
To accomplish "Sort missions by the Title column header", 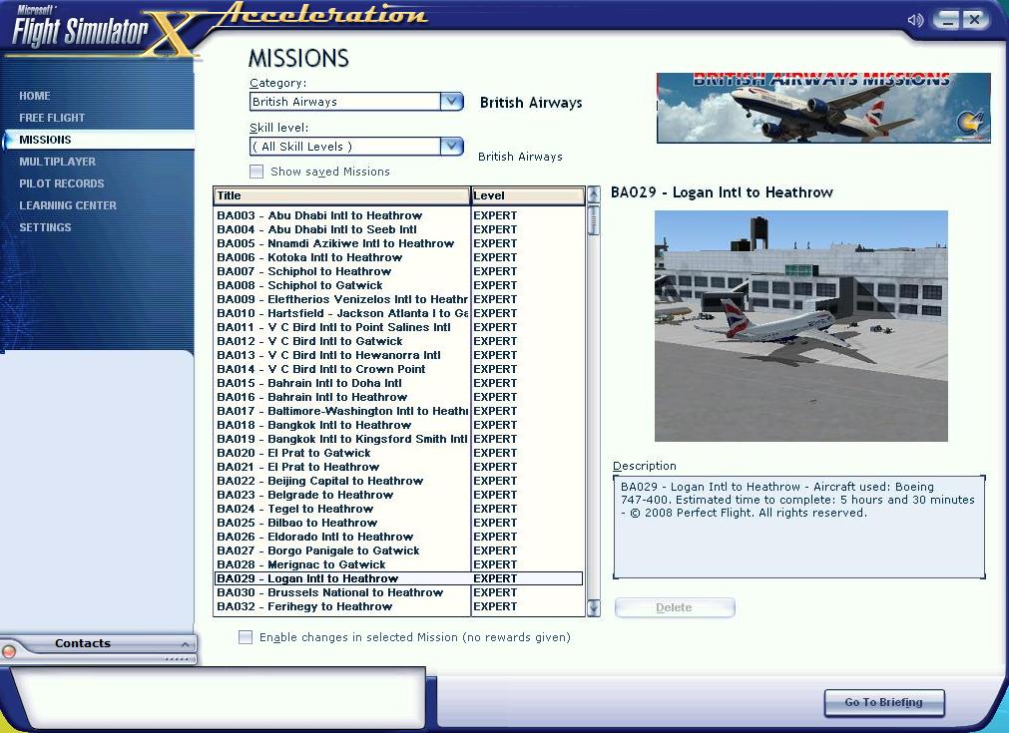I will tap(341, 195).
